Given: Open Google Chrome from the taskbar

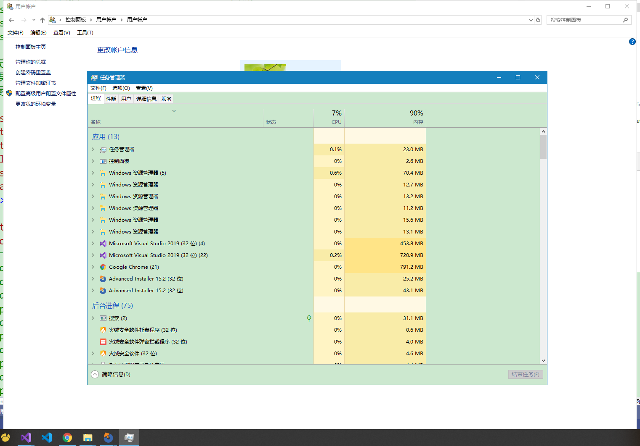Looking at the screenshot, I should click(67, 438).
